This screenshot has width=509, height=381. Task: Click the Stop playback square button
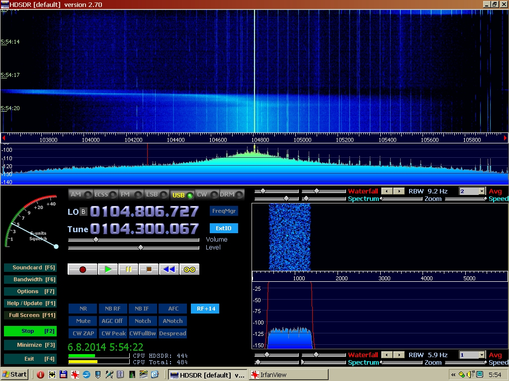tap(149, 269)
